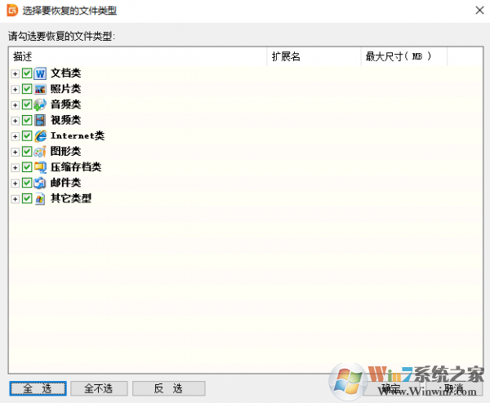
Task: Expand the 邮件类 tree node
Action: 15,184
